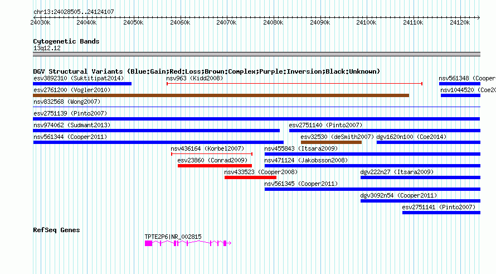Click the esv3892310 (Suktitipat2014) variant bar
The height and width of the screenshot is (274, 496).
pos(82,84)
